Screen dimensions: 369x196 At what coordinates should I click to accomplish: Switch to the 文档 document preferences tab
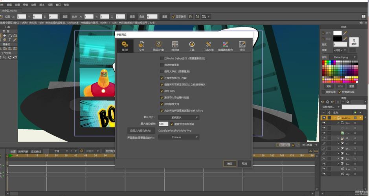tap(142, 46)
